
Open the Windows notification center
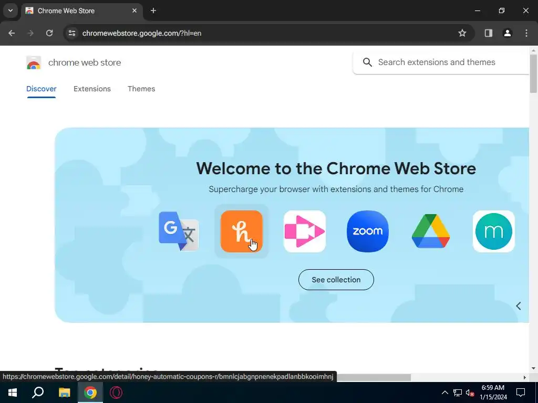[521, 393]
